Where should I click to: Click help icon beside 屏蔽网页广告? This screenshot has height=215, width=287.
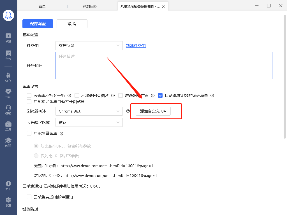[153, 95]
